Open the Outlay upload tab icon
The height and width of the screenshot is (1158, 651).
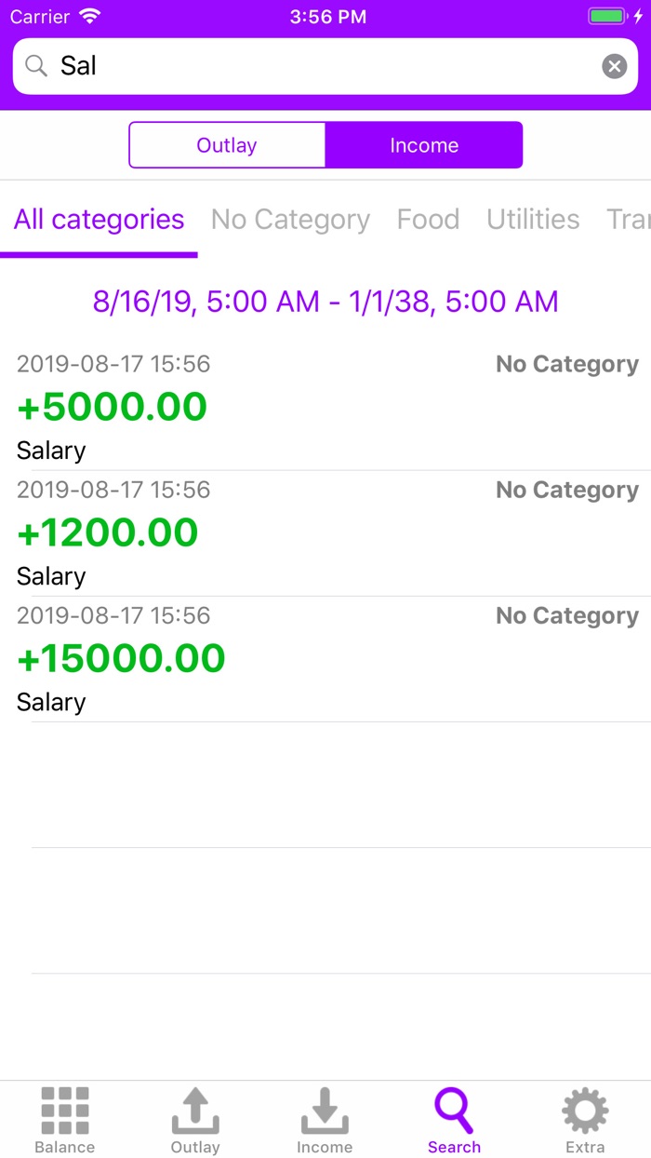click(x=195, y=1110)
